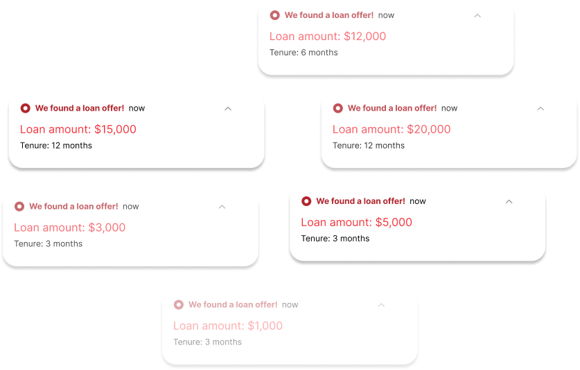This screenshot has height=370, width=580.
Task: Collapse the $12,000 loan offer notification
Action: [477, 15]
